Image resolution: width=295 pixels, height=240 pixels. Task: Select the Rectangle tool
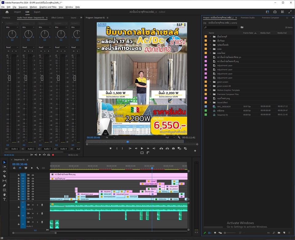tap(5, 190)
